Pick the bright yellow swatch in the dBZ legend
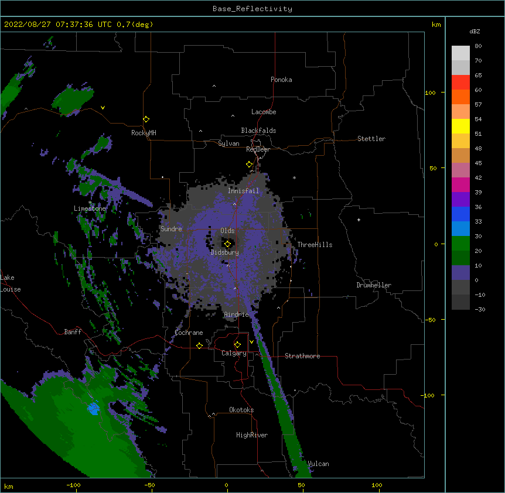Screen dimensions: 505x493 (x=460, y=126)
